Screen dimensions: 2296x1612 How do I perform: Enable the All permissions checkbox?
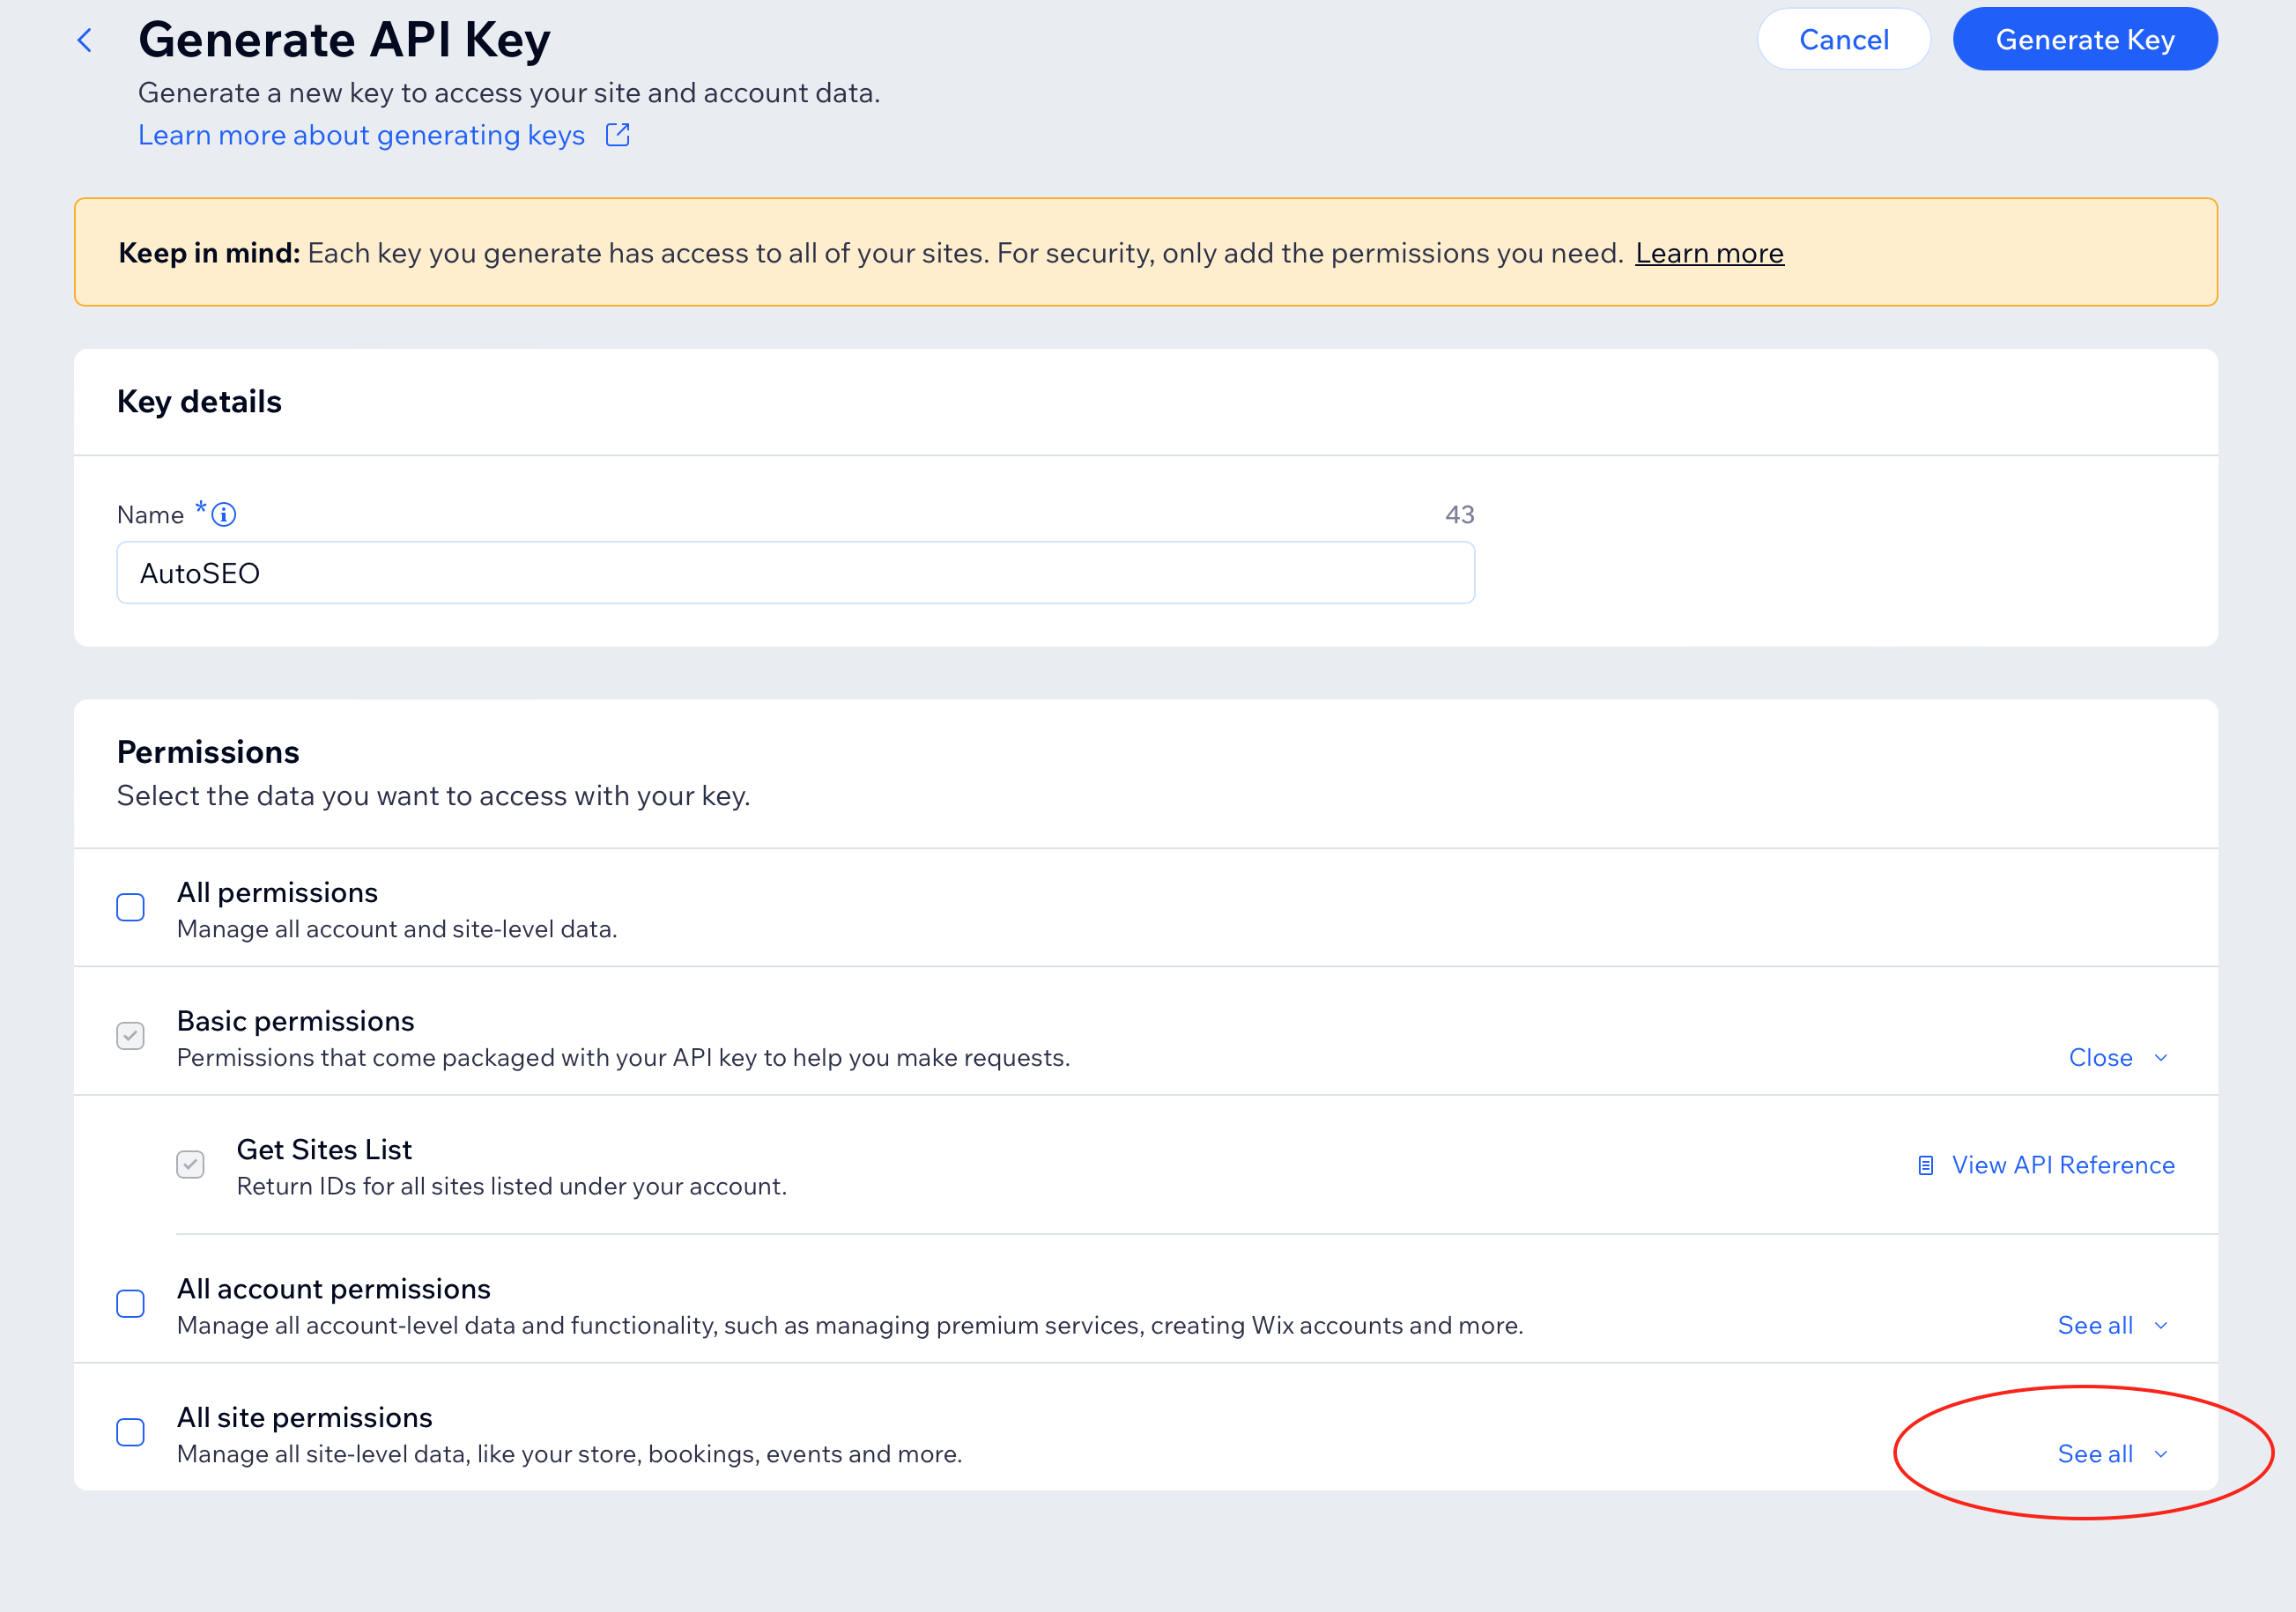coord(130,906)
